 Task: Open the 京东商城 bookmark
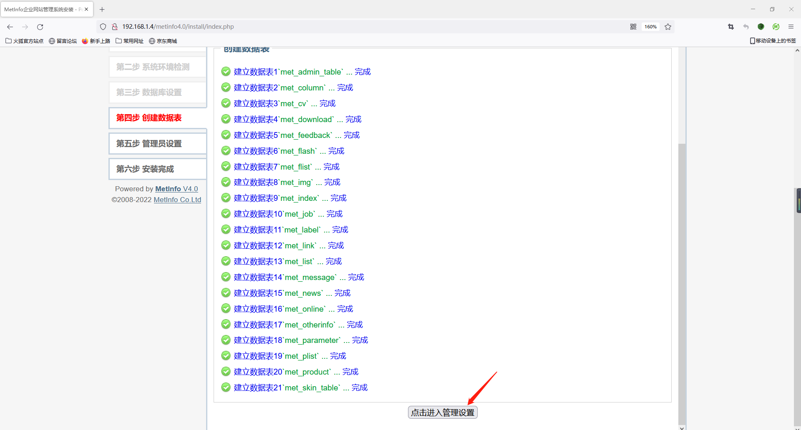point(163,41)
